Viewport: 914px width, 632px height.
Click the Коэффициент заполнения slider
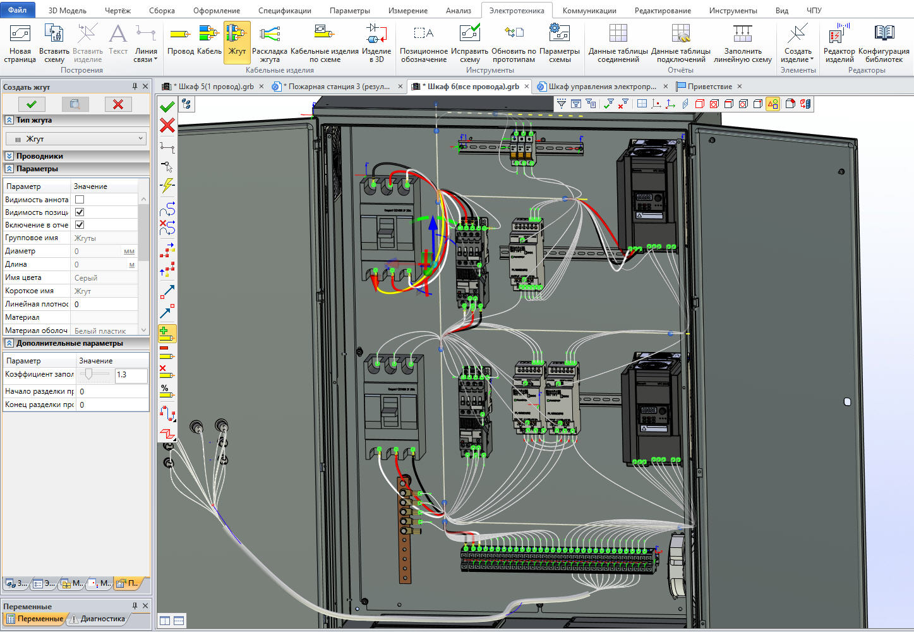pyautogui.click(x=89, y=374)
